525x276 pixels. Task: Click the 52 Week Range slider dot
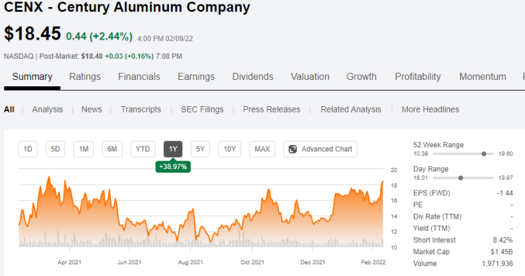pos(484,154)
